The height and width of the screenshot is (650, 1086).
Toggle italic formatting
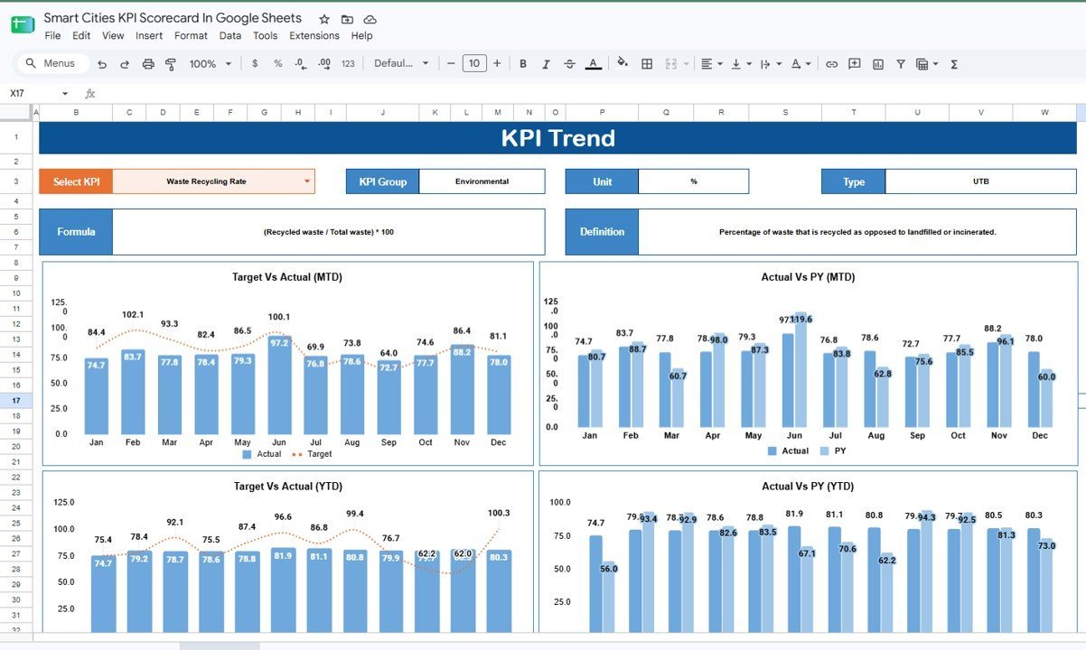546,64
